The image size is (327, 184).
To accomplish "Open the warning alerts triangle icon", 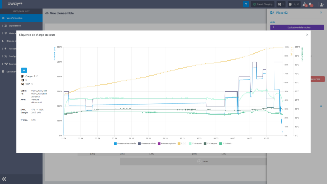I will 304,4.
